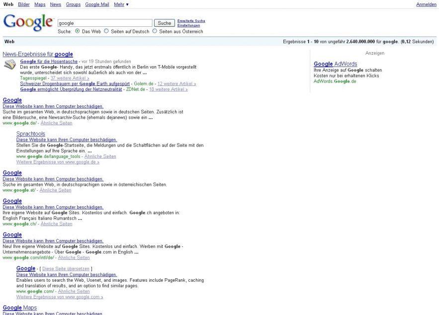This screenshot has height=315, width=439.
Task: Show '18 weitere Artikel' next to ZDNet.de
Action: click(168, 89)
